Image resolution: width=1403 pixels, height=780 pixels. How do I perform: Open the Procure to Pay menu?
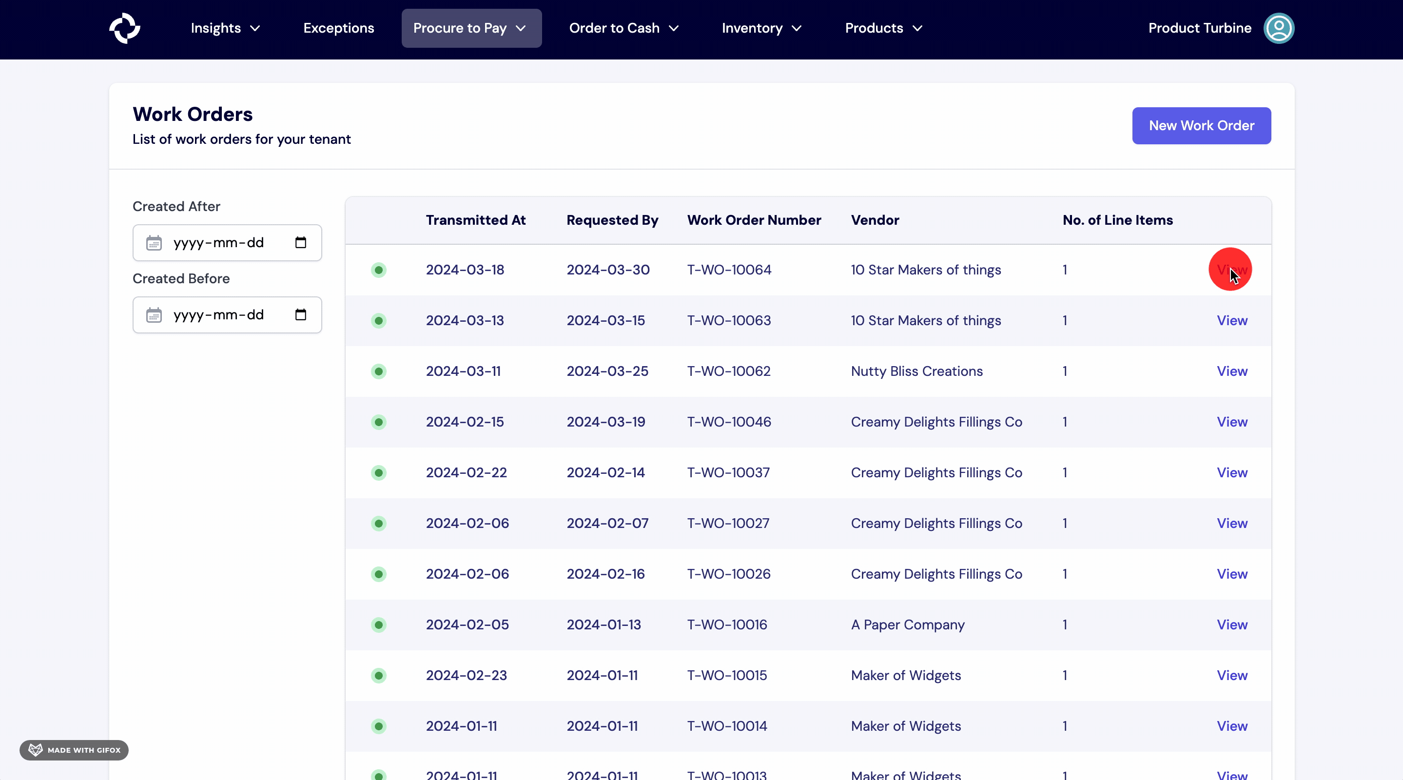(x=471, y=28)
